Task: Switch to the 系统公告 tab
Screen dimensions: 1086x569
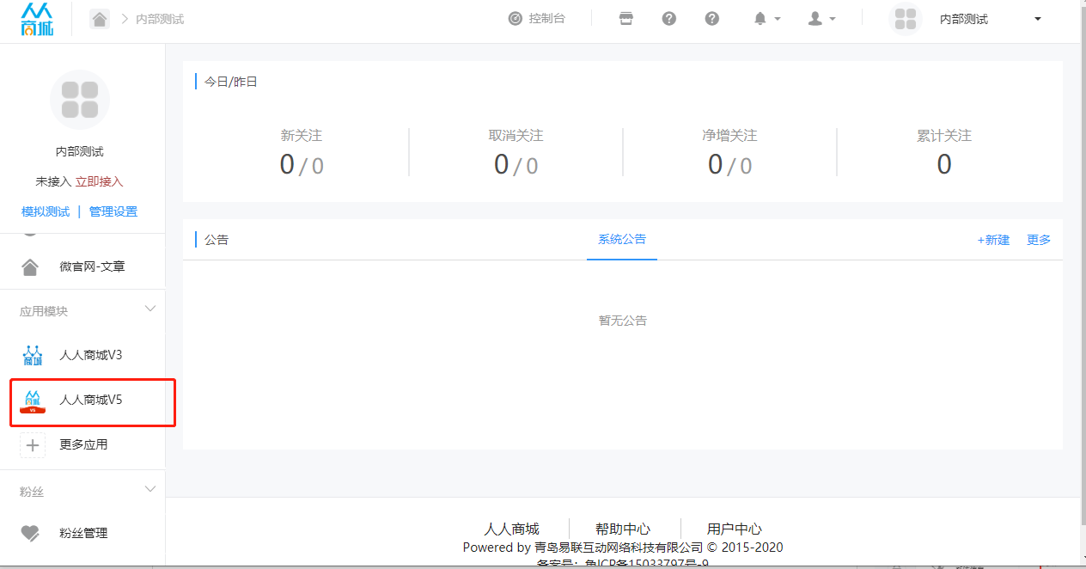Action: click(622, 240)
